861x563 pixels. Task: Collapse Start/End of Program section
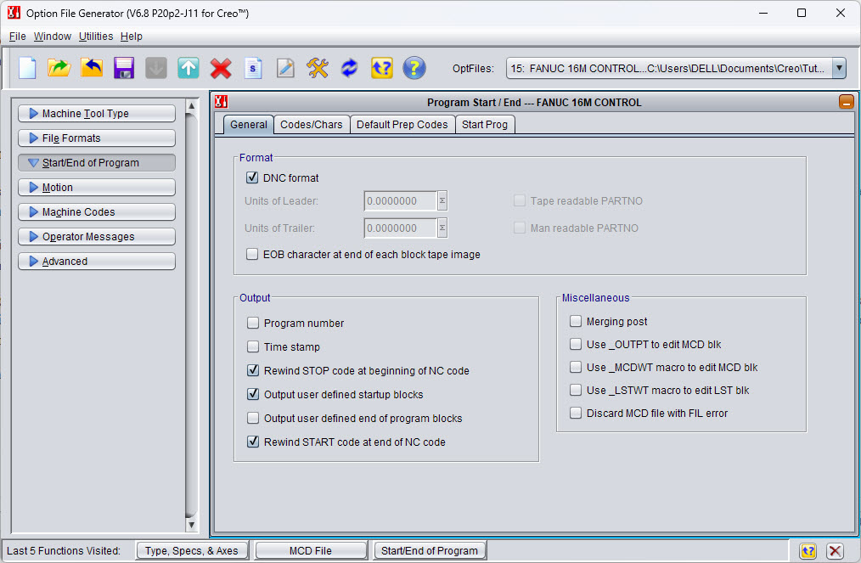click(97, 162)
